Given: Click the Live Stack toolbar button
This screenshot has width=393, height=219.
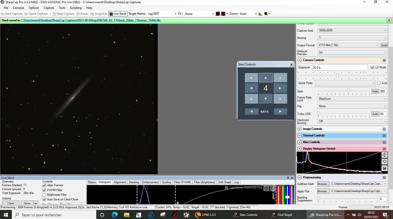Looking at the screenshot, I should pos(118,14).
